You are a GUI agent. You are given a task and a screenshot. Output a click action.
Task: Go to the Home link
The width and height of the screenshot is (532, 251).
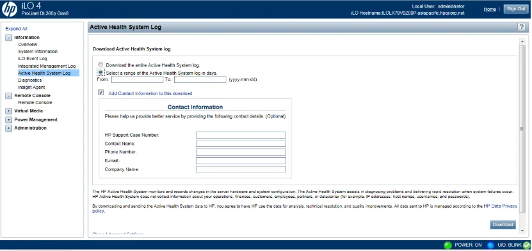pos(490,10)
